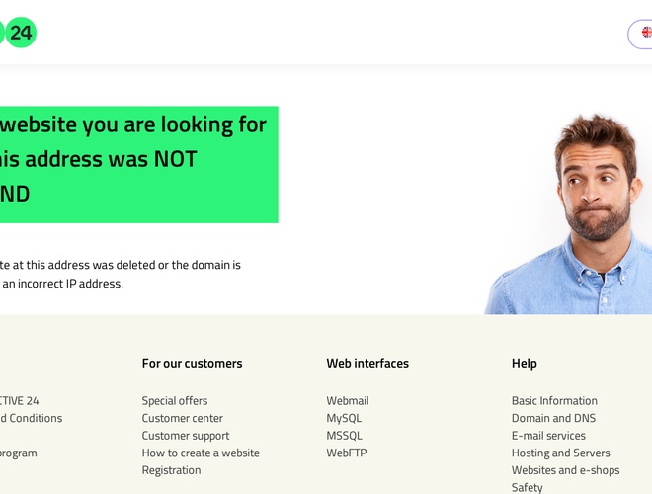This screenshot has height=494, width=652.
Task: Select the MSSQL link
Action: coord(344,436)
